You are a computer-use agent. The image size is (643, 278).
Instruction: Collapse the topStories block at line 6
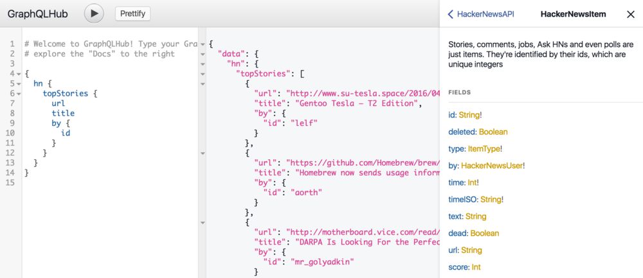click(19, 94)
